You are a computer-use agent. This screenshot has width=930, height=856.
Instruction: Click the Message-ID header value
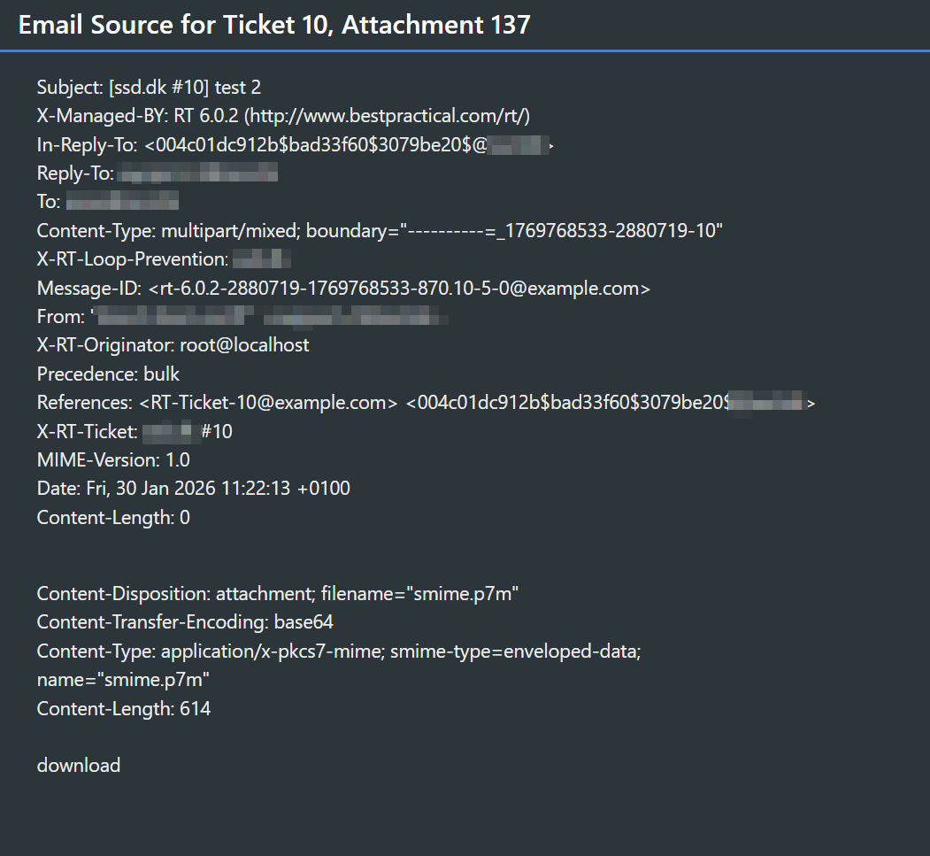pyautogui.click(x=400, y=289)
